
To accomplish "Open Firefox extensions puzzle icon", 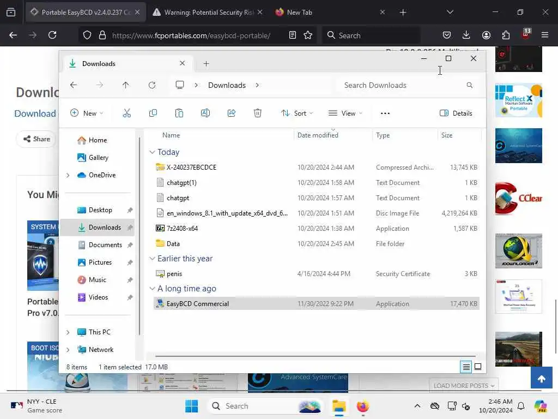I will [506, 35].
